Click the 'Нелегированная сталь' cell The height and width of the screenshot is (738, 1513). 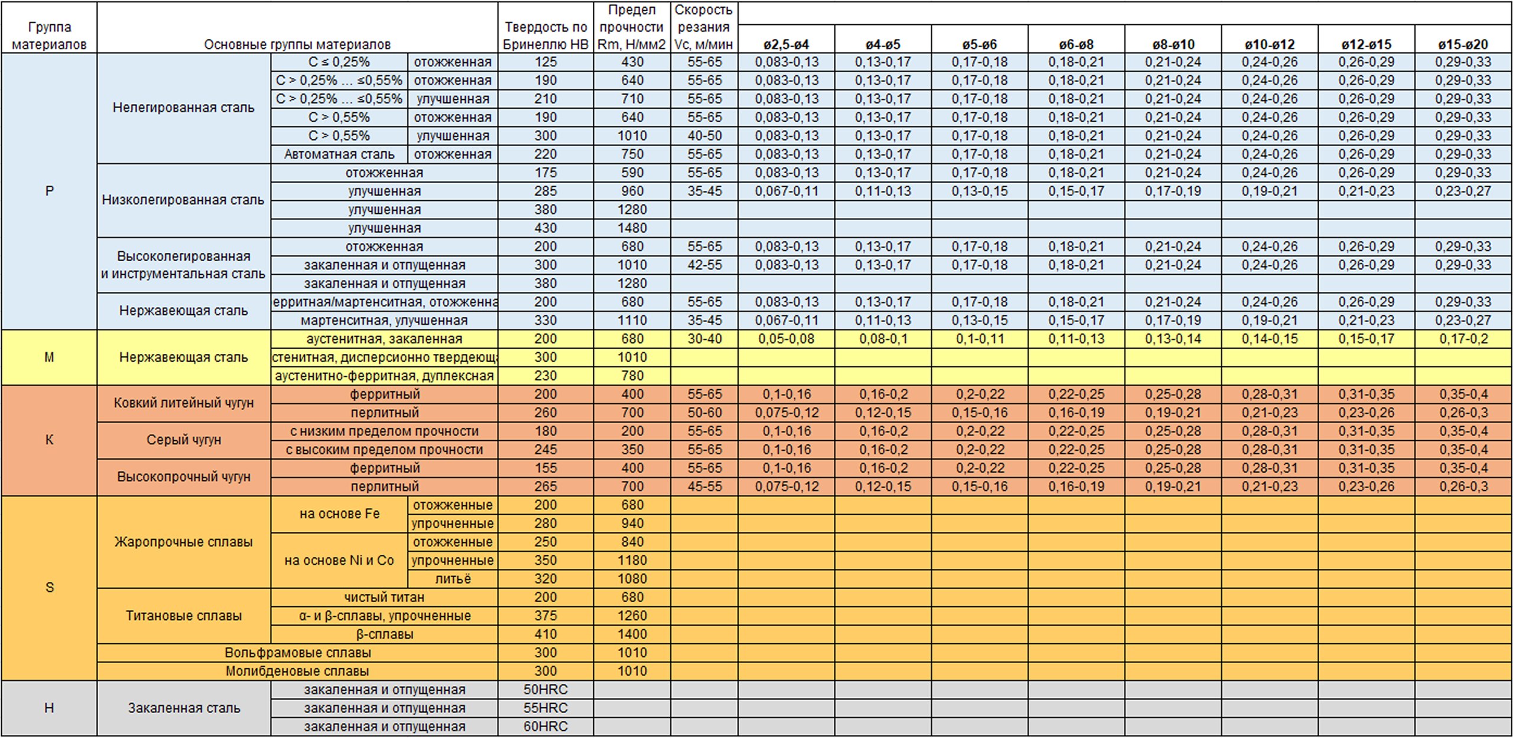tap(183, 108)
